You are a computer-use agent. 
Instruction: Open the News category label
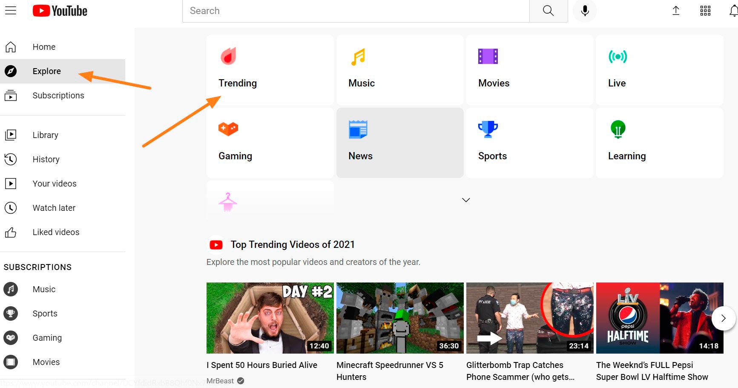[360, 156]
